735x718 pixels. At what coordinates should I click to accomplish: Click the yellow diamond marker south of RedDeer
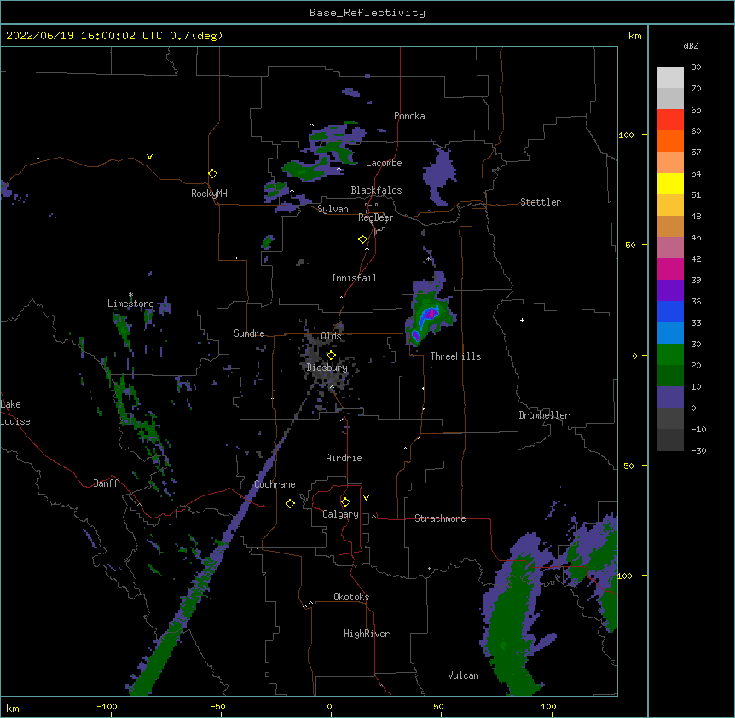pos(362,240)
